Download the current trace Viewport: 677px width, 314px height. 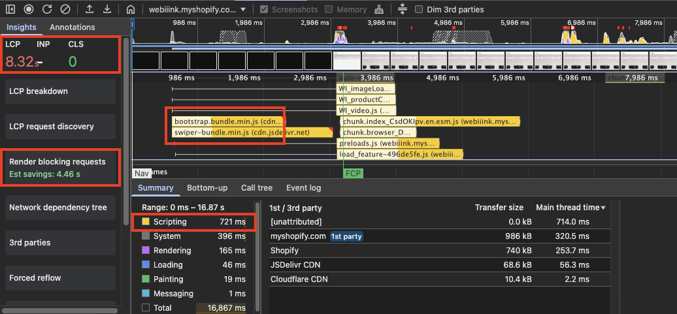(107, 10)
